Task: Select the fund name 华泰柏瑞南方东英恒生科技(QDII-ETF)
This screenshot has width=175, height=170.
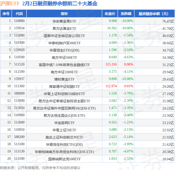Action: 64,152
